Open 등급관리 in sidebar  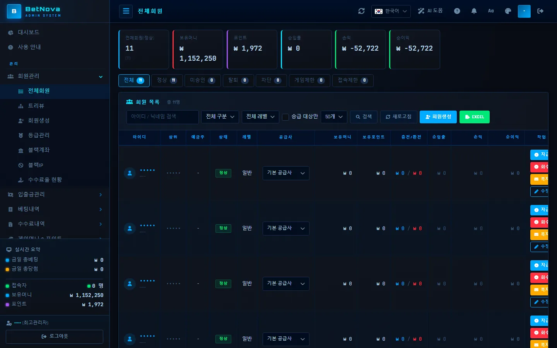click(x=55, y=135)
